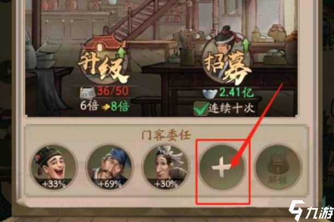Click the green 8倍 multiplier text
The width and height of the screenshot is (334, 222).
click(120, 106)
